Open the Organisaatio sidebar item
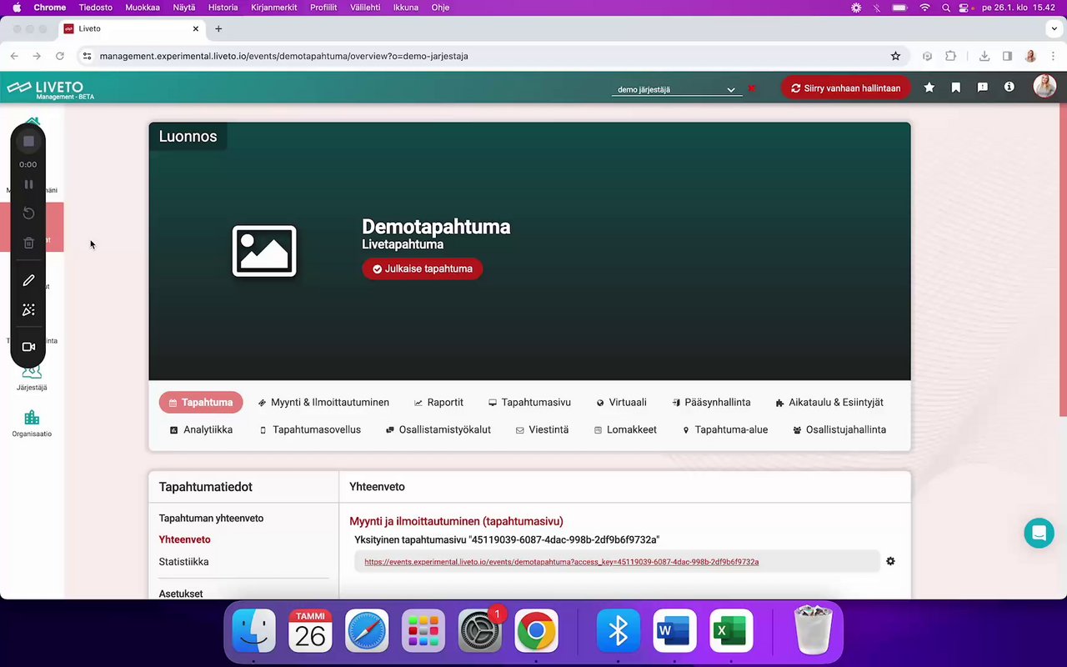The image size is (1067, 667). click(32, 424)
